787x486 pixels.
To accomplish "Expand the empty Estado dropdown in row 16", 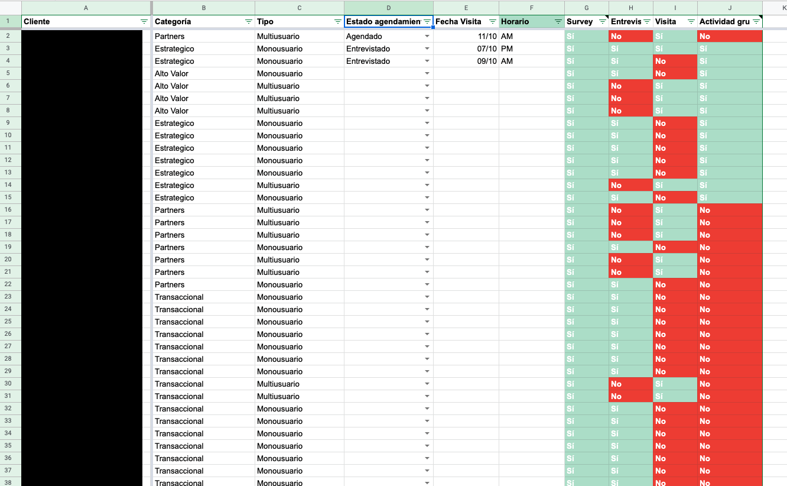I will [427, 210].
